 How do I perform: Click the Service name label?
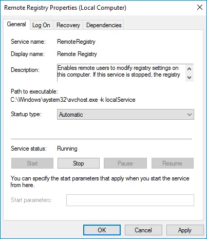28,42
